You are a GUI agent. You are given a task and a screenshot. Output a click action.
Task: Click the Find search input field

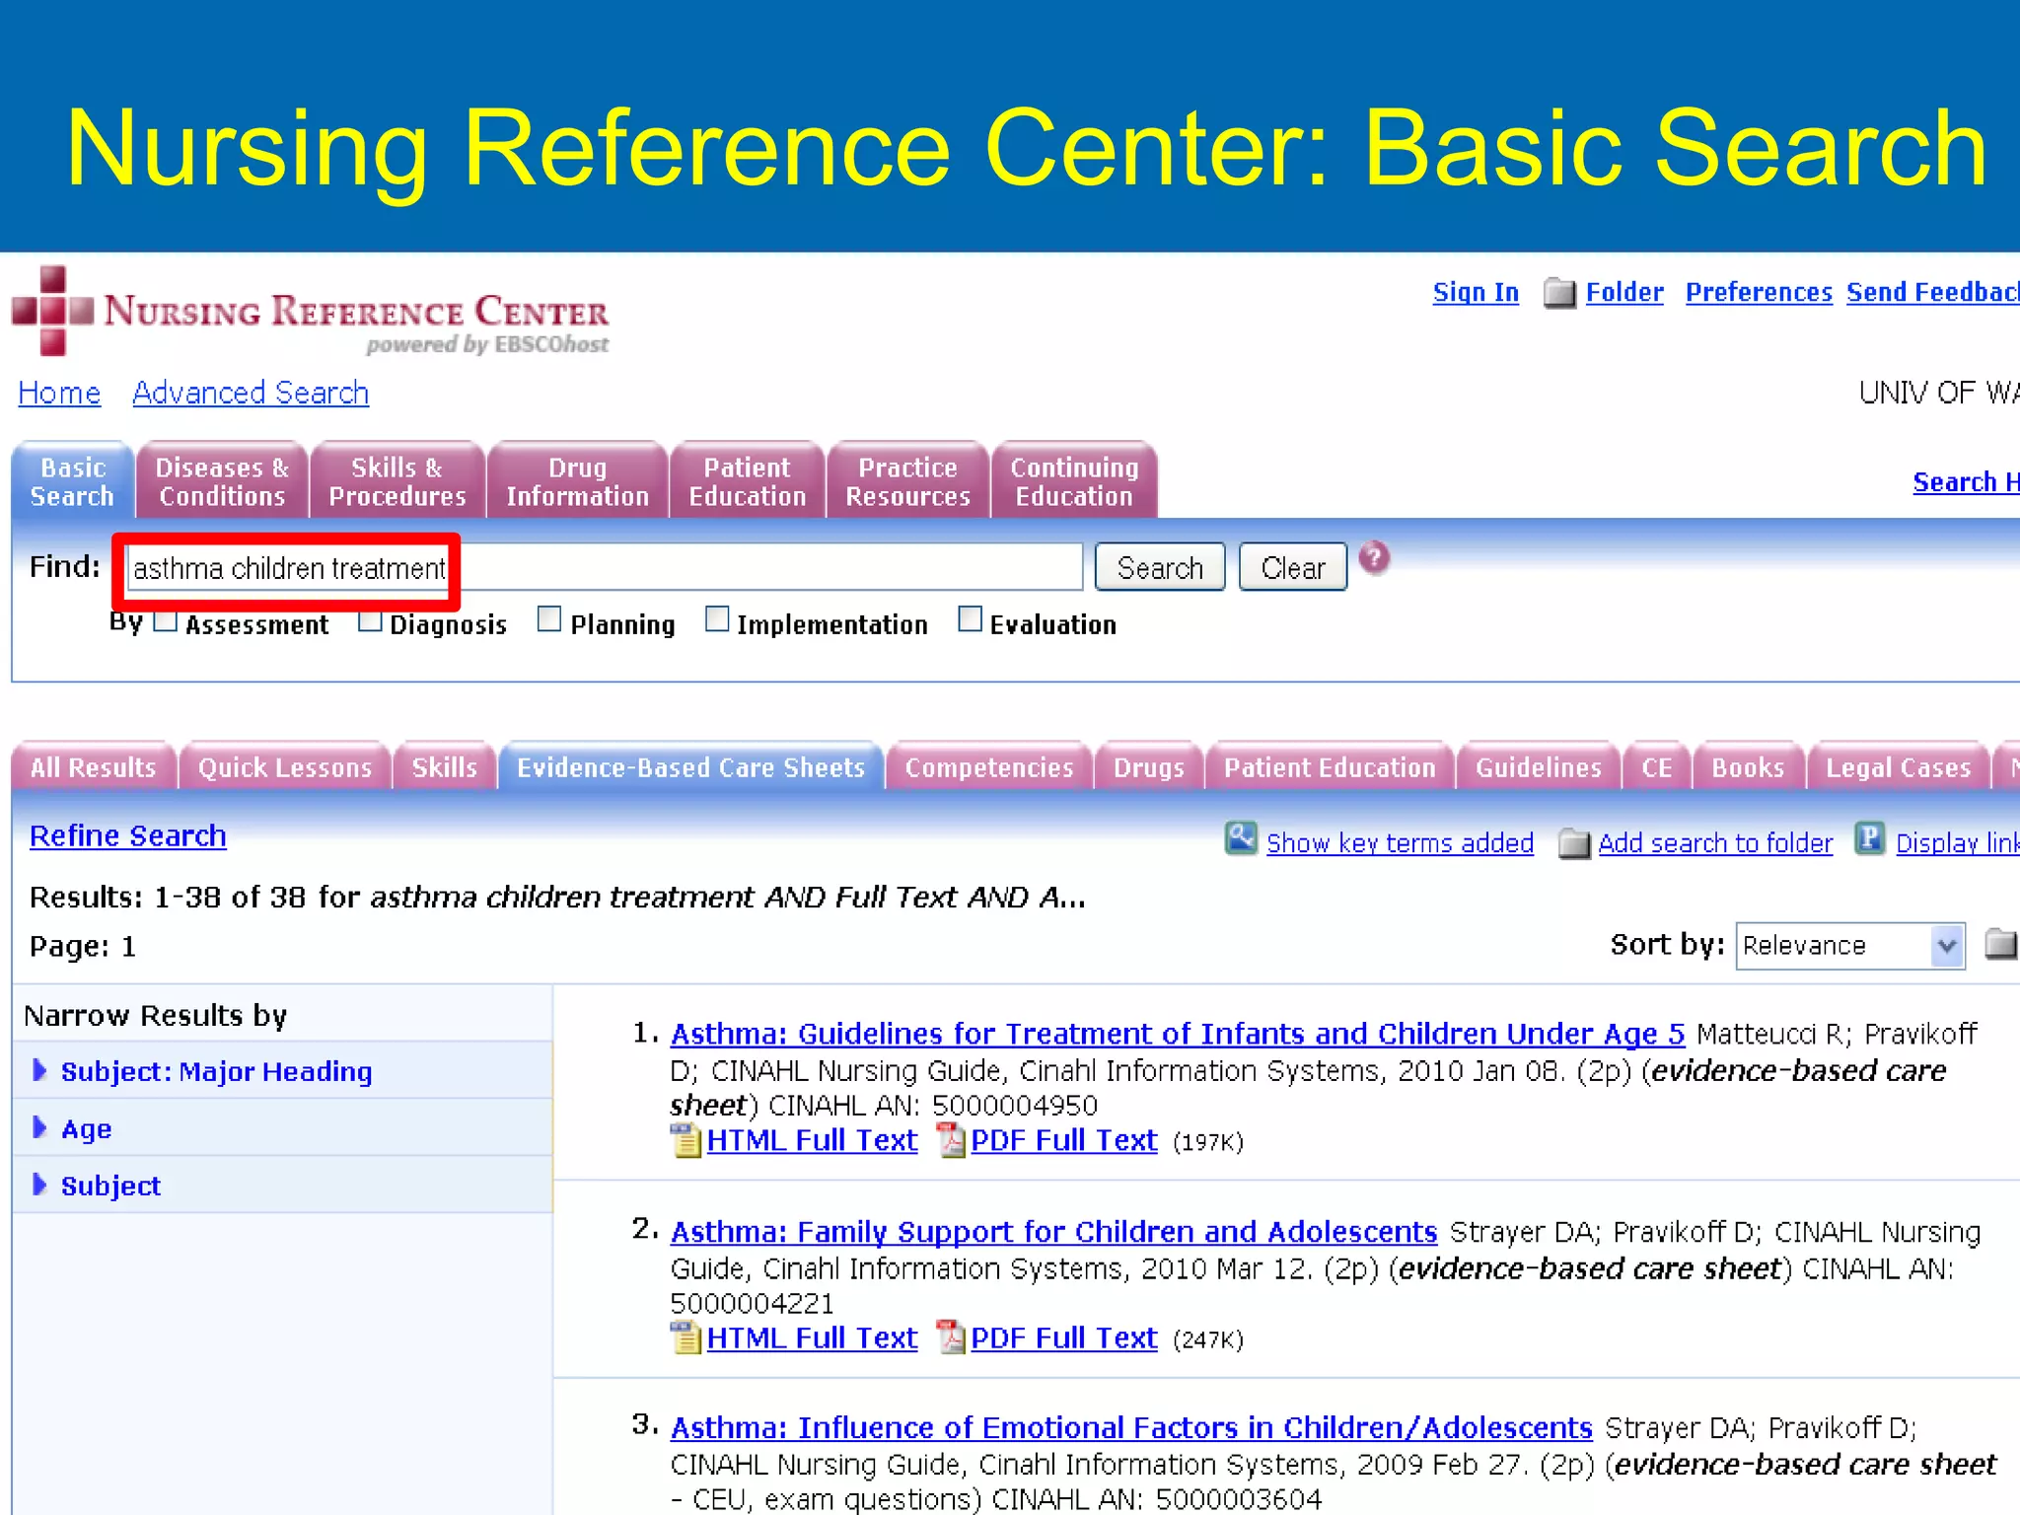(605, 567)
